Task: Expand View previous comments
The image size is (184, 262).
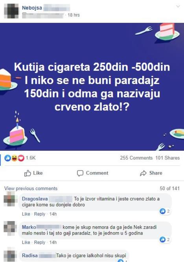Action: click(x=31, y=189)
